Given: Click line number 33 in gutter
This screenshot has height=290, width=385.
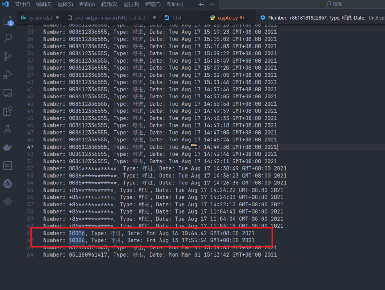Looking at the screenshot, I should pos(30,32).
